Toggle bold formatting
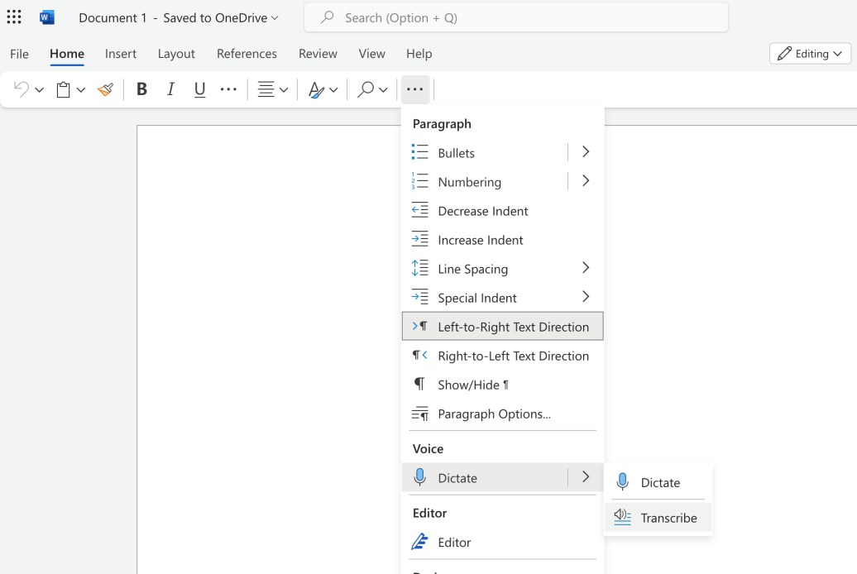 click(x=141, y=88)
